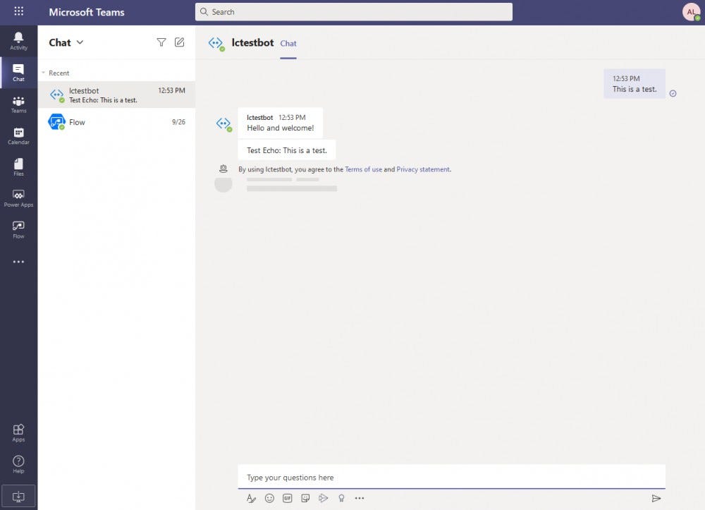The image size is (705, 510).
Task: Open the sticker picker
Action: (x=305, y=498)
